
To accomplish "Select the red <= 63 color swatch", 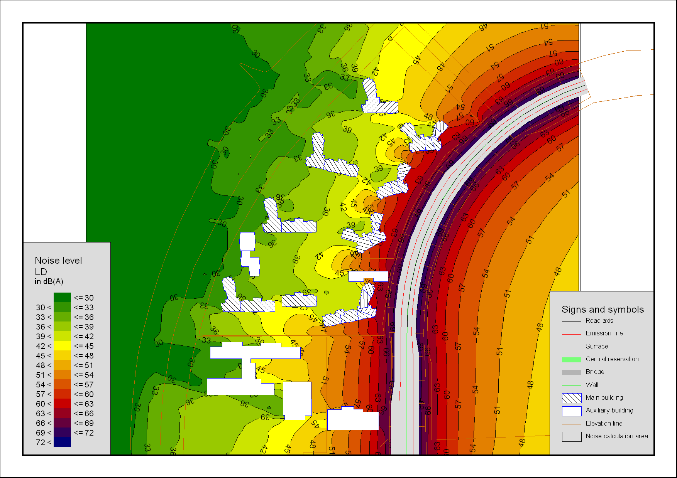I will 62,404.
